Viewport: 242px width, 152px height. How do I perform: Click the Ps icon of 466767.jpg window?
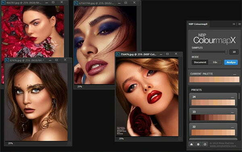3,3
